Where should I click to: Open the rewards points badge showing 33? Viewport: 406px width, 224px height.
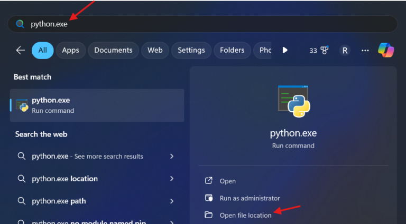(x=319, y=50)
